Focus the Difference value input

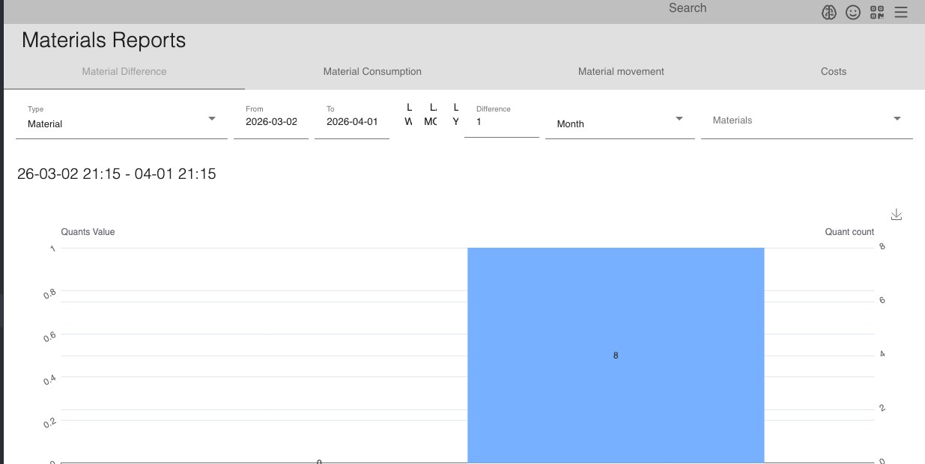pyautogui.click(x=501, y=122)
